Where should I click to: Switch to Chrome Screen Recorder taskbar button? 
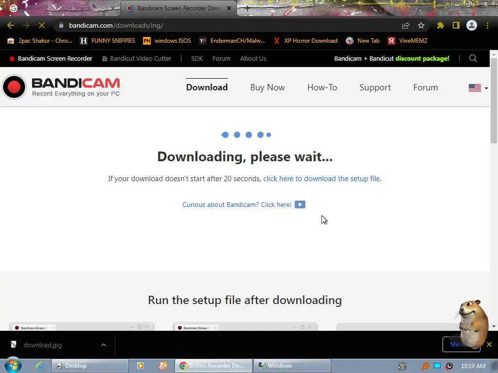[x=213, y=366]
